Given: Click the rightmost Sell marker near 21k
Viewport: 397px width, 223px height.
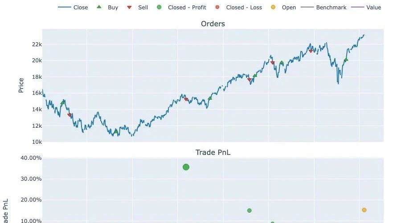Looking at the screenshot, I should (311, 51).
